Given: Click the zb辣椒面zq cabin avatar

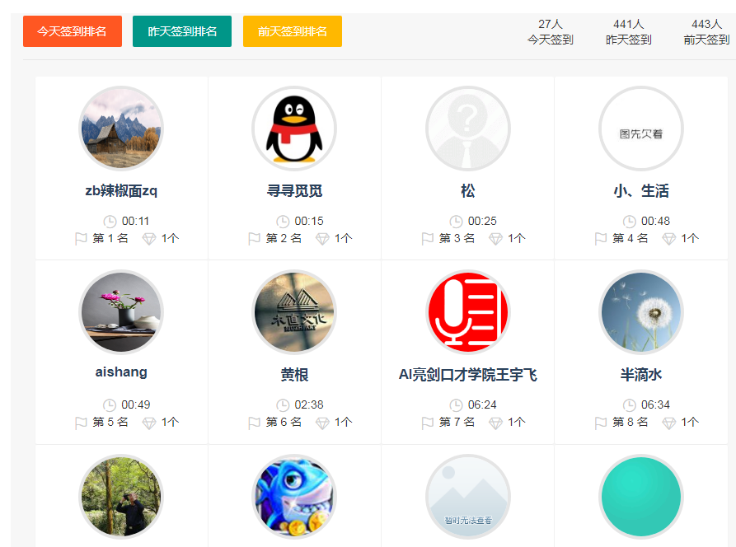Looking at the screenshot, I should coord(121,129).
